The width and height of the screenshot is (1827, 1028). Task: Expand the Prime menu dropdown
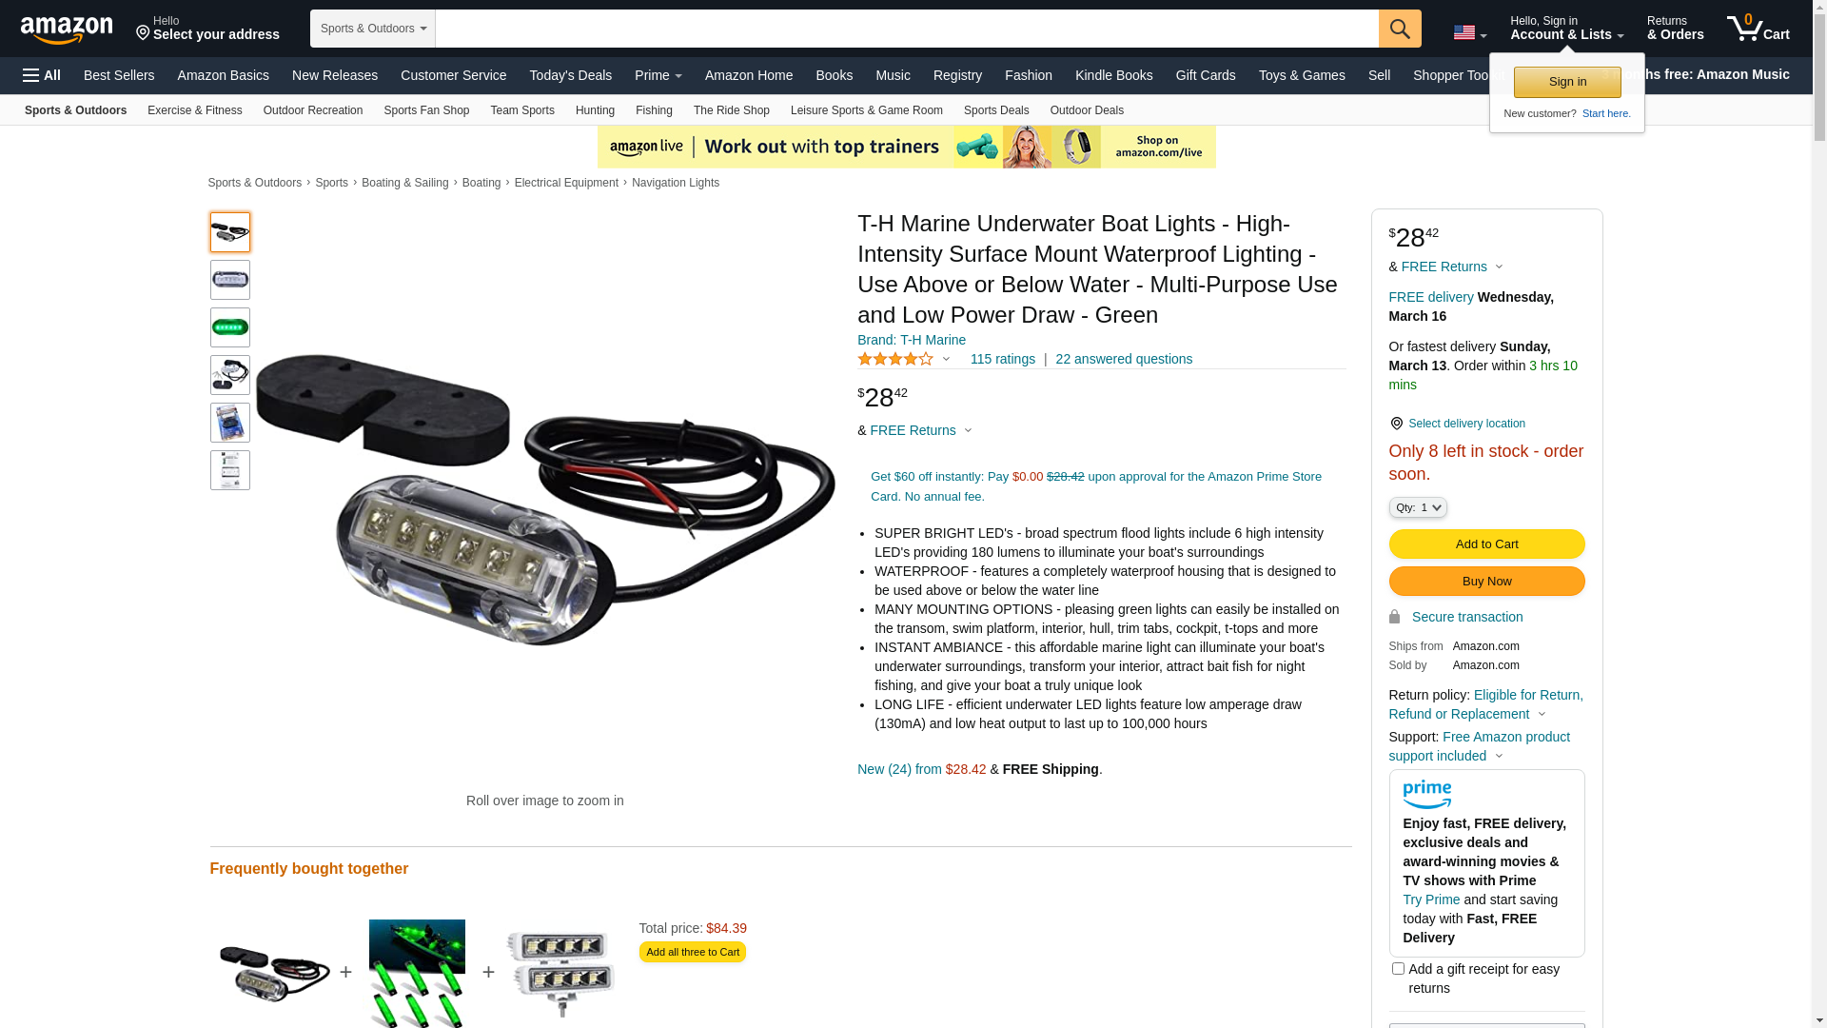(x=658, y=75)
